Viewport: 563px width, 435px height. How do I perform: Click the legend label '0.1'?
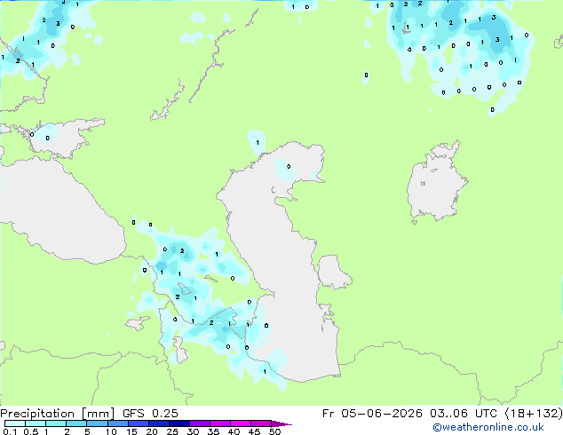tap(10, 431)
